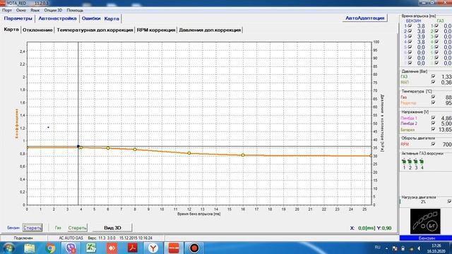Open Yandex Browser from taskbar
This screenshot has height=254, width=452.
pos(153,248)
